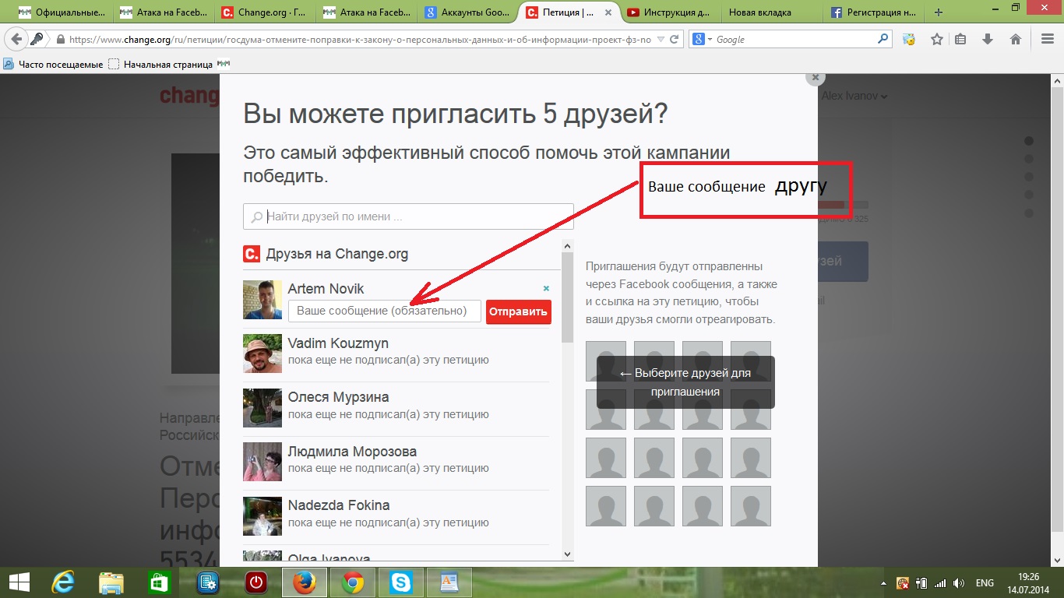The height and width of the screenshot is (598, 1064).
Task: Click the magnifier icon in Google search box
Action: coord(883,39)
